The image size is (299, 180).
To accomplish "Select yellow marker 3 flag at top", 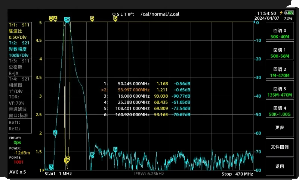I will [x=51, y=19].
